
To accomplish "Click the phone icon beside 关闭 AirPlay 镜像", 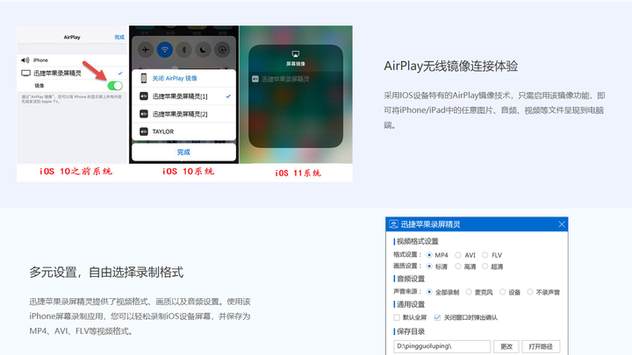I will pyautogui.click(x=143, y=78).
